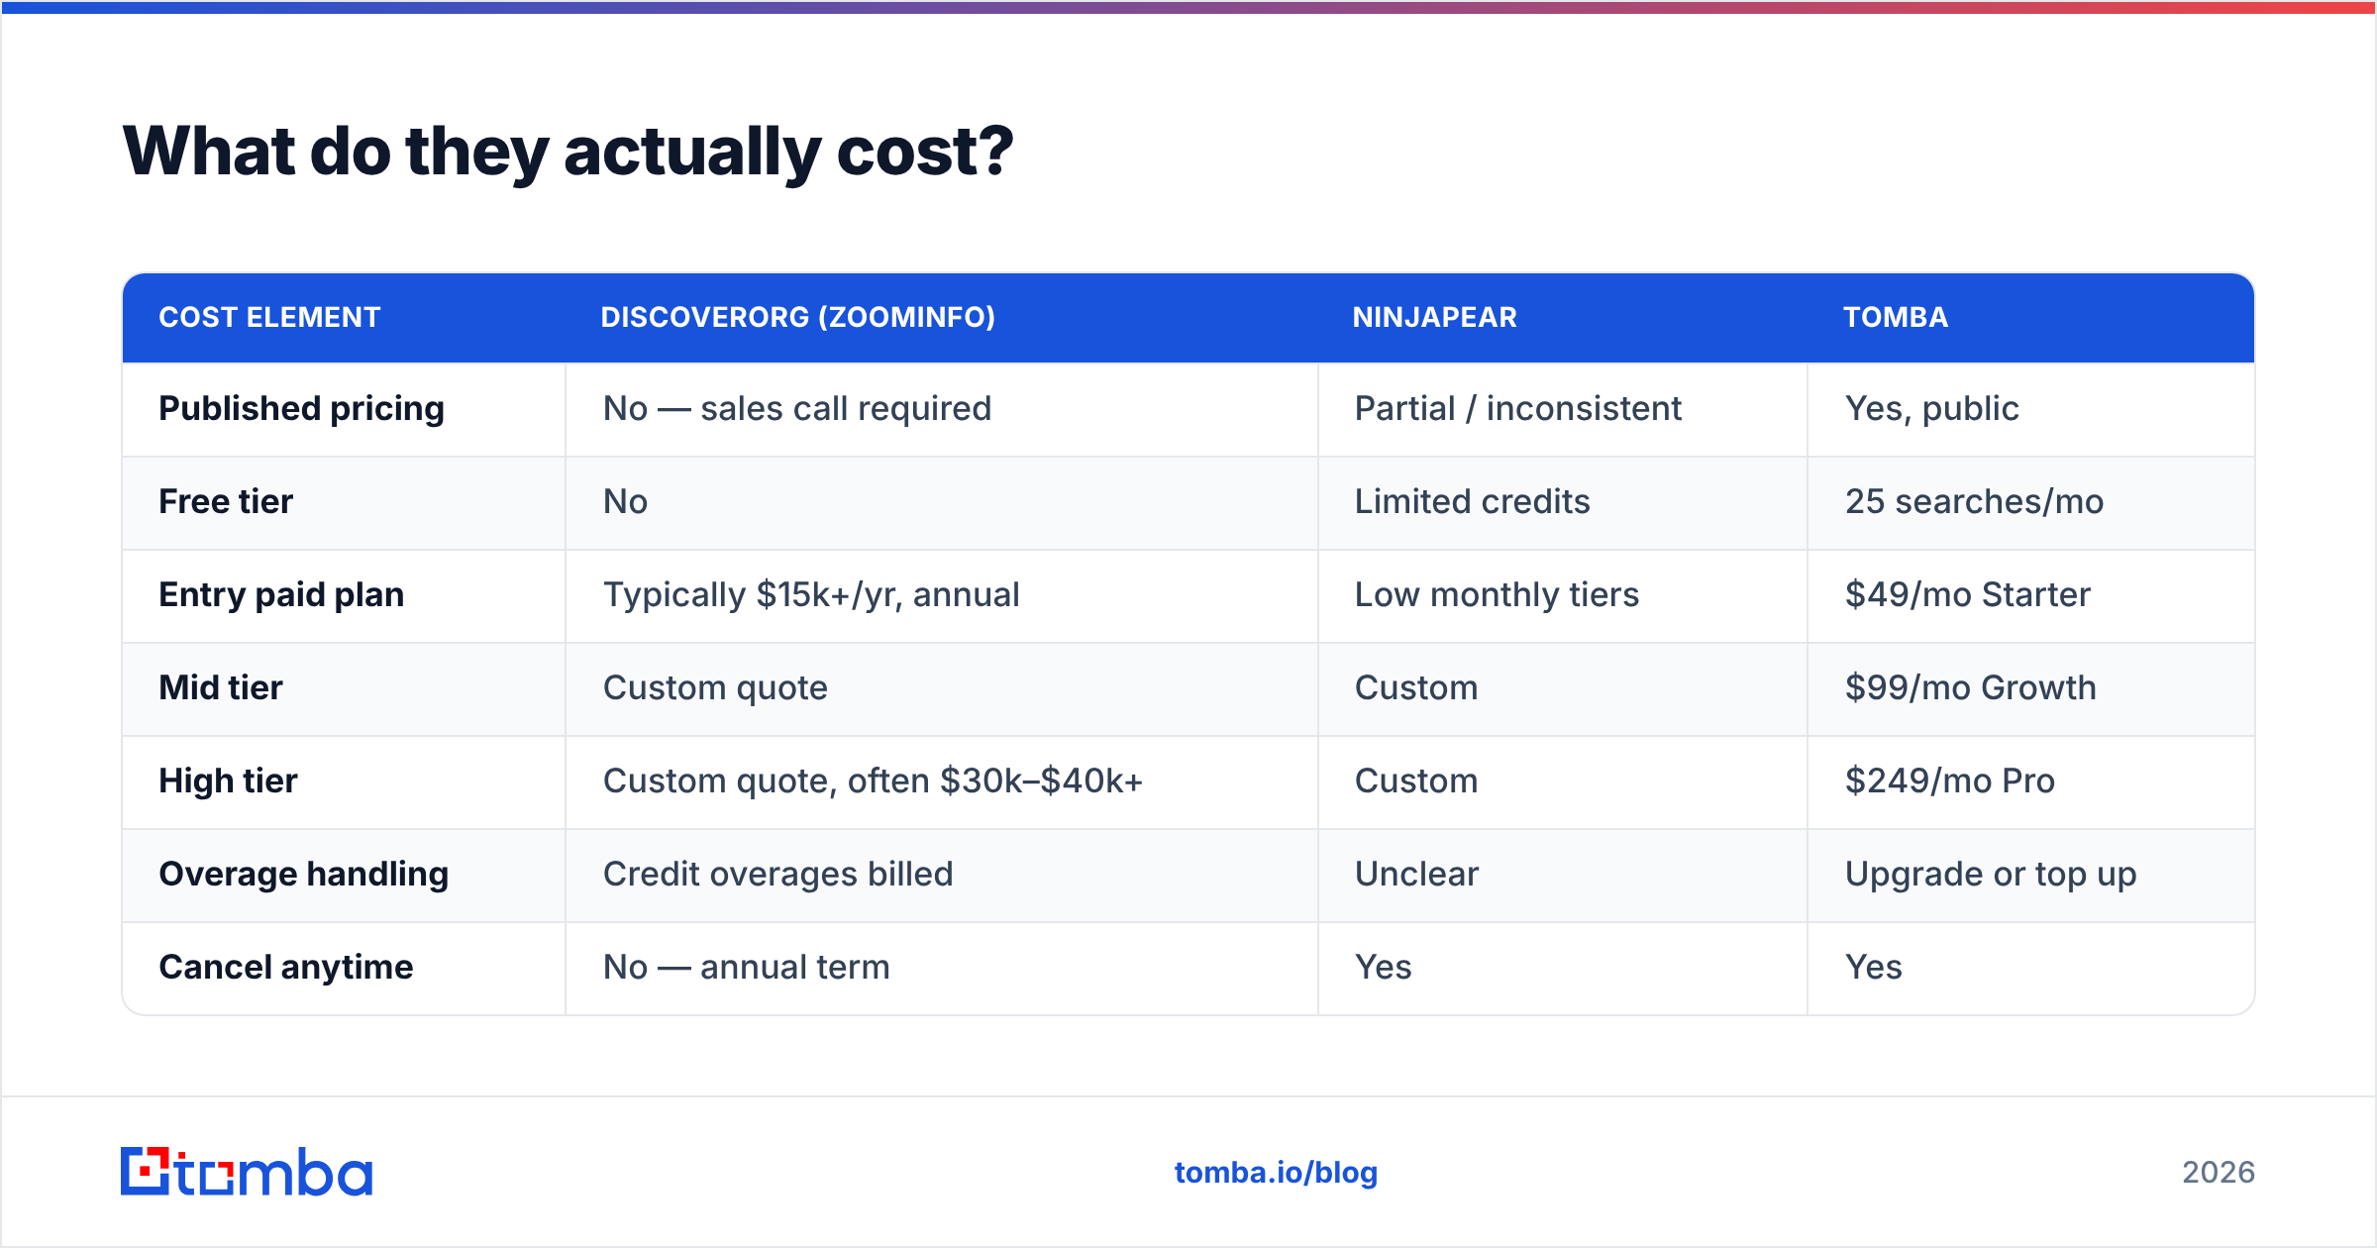This screenshot has height=1248, width=2377.
Task: Click the 'Free tier' row label
Action: (226, 501)
